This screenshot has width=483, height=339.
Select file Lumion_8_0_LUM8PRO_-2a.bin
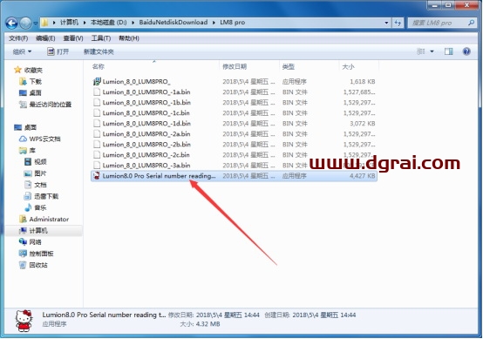(235, 134)
